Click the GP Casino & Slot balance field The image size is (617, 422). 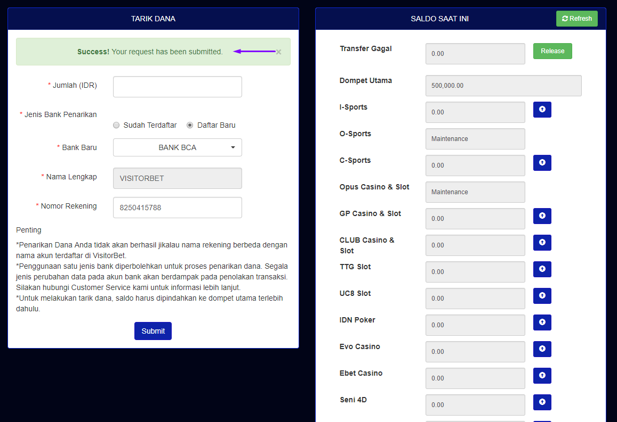pos(475,219)
